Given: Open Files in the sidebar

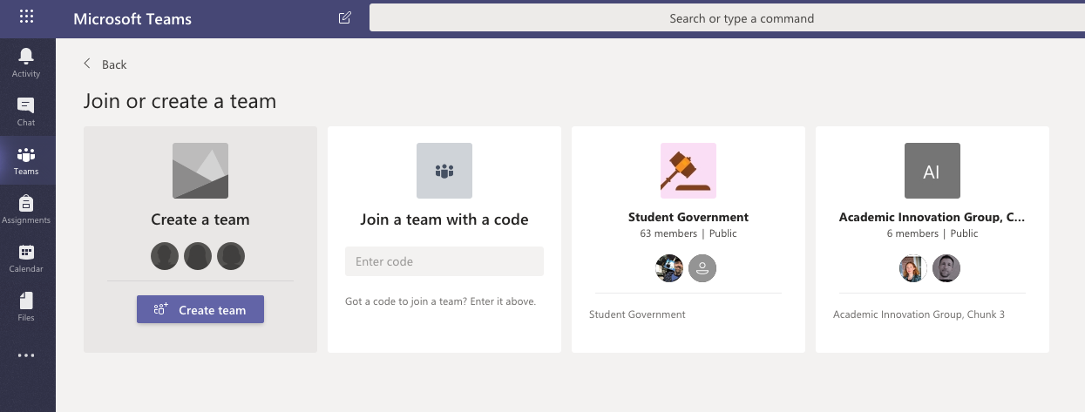Looking at the screenshot, I should [26, 307].
